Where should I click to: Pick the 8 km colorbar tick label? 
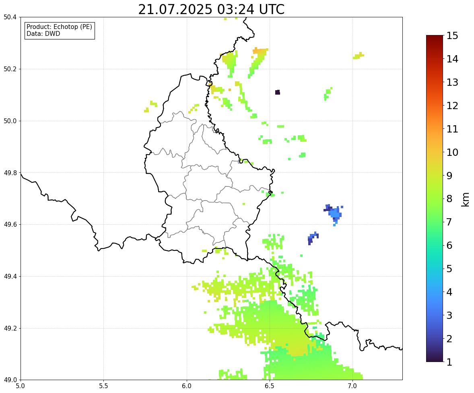pos(449,199)
